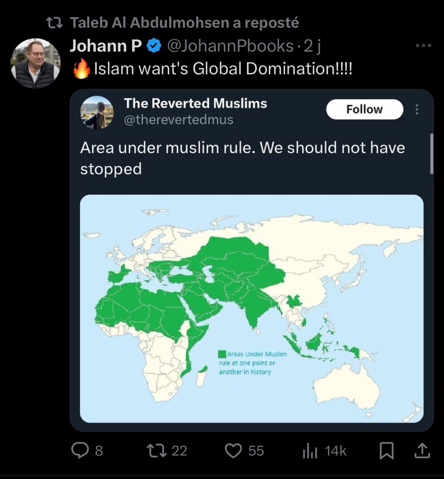
Task: Open view analytics bar-chart icon
Action: (309, 451)
